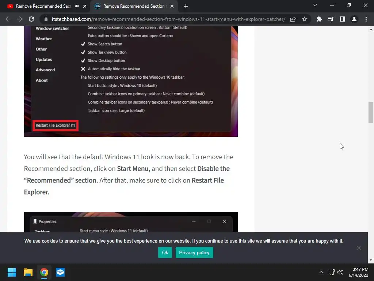Toggle Chrome side panel
The height and width of the screenshot is (281, 374).
[x=343, y=19]
